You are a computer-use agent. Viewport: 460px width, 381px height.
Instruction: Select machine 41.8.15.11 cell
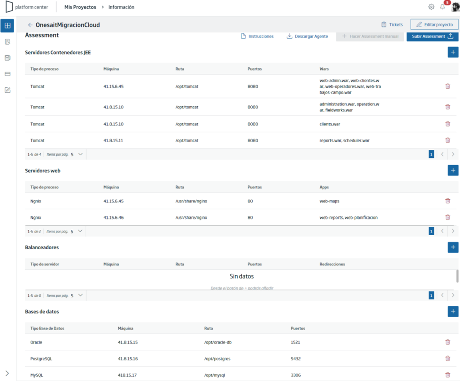113,140
